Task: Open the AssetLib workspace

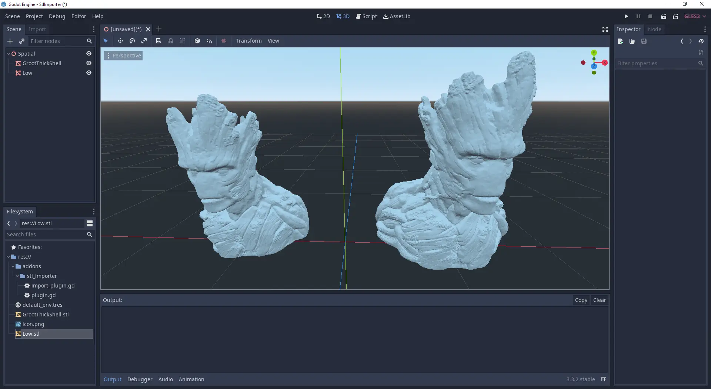Action: (x=397, y=16)
